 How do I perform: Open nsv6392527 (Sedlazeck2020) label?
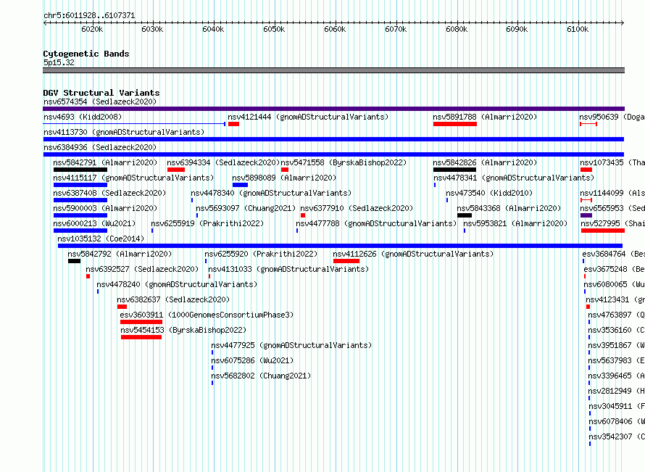142,269
